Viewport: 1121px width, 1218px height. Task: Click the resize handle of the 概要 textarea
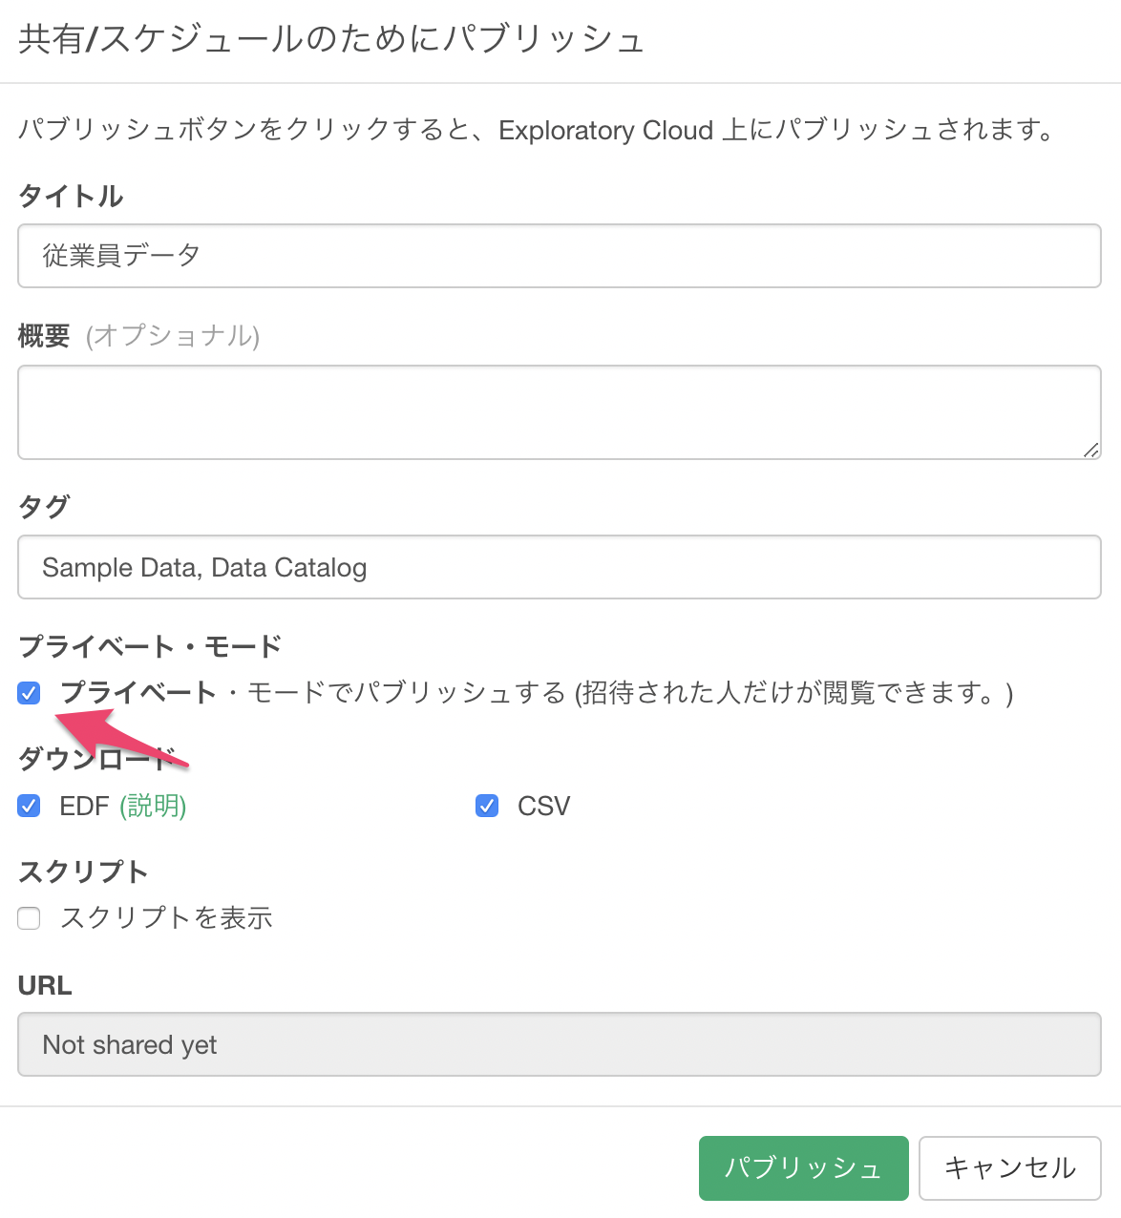[x=1090, y=450]
